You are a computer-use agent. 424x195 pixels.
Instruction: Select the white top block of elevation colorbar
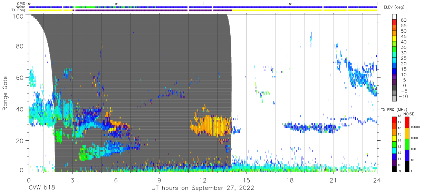[x=394, y=17]
